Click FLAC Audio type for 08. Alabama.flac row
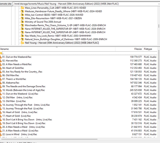 pyautogui.click(x=150, y=83)
